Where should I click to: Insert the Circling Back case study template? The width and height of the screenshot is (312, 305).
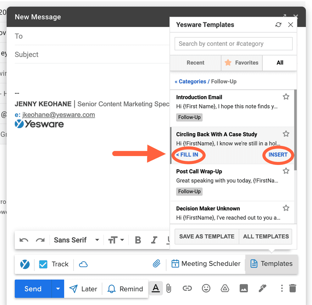click(278, 155)
